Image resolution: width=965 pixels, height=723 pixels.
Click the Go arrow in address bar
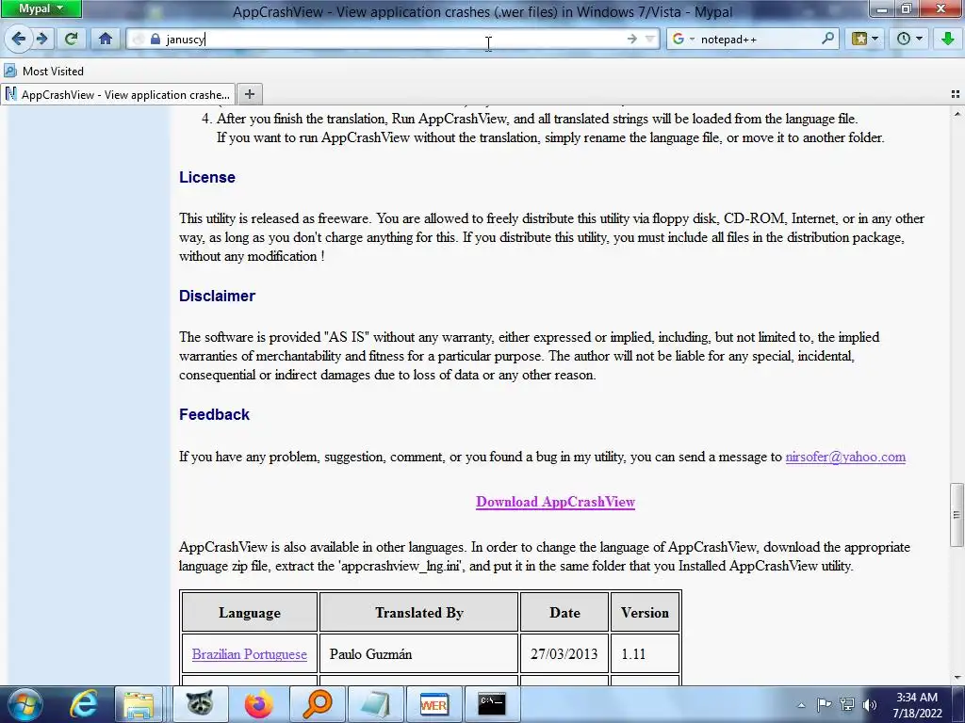pos(632,40)
